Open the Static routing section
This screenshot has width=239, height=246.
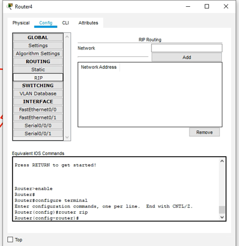38,69
